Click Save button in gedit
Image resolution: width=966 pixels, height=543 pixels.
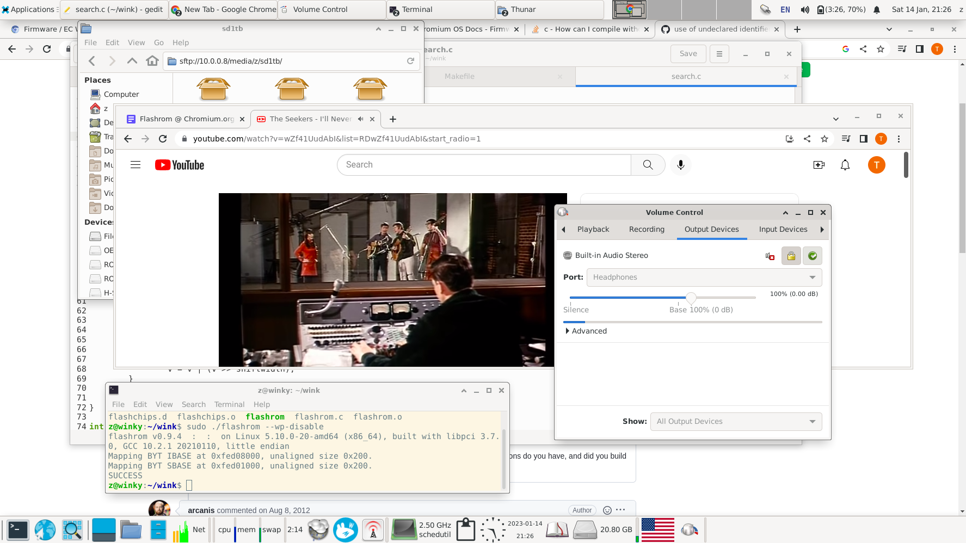(688, 53)
